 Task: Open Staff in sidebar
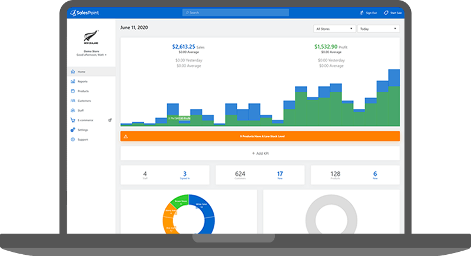pos(91,111)
